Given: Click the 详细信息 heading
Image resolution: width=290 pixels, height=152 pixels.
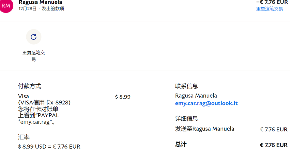Looking at the screenshot, I should click(187, 119).
